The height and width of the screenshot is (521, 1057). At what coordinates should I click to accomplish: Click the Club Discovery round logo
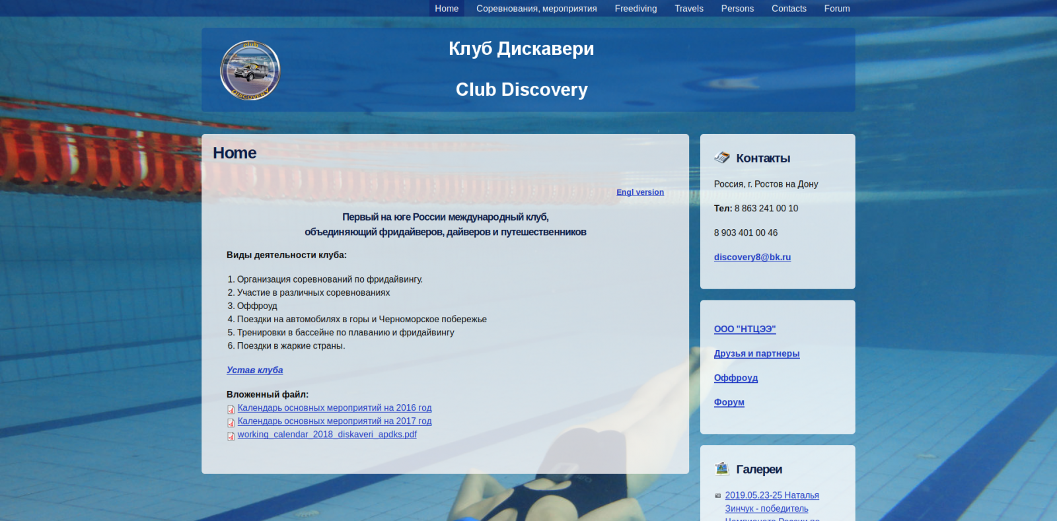250,71
